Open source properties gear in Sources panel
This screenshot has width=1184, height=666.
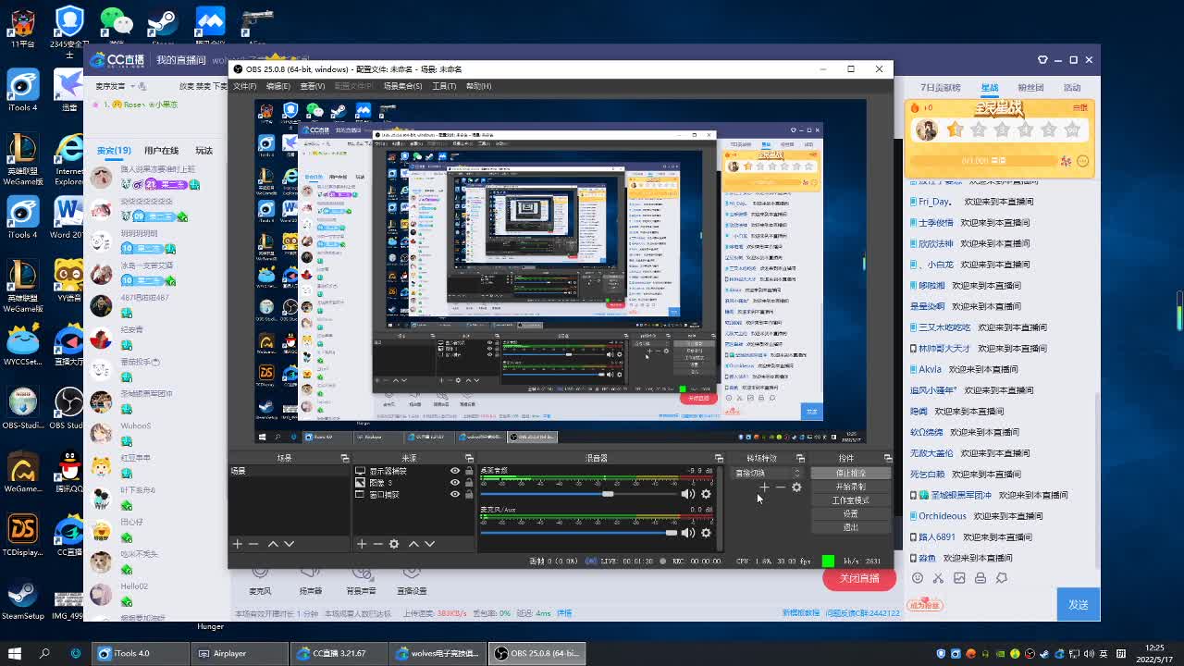(394, 544)
